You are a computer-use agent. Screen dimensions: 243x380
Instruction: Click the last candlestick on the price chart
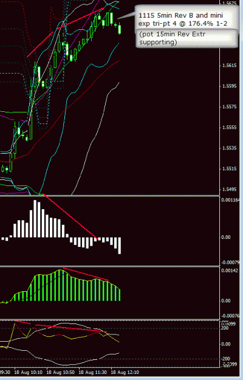tap(119, 29)
